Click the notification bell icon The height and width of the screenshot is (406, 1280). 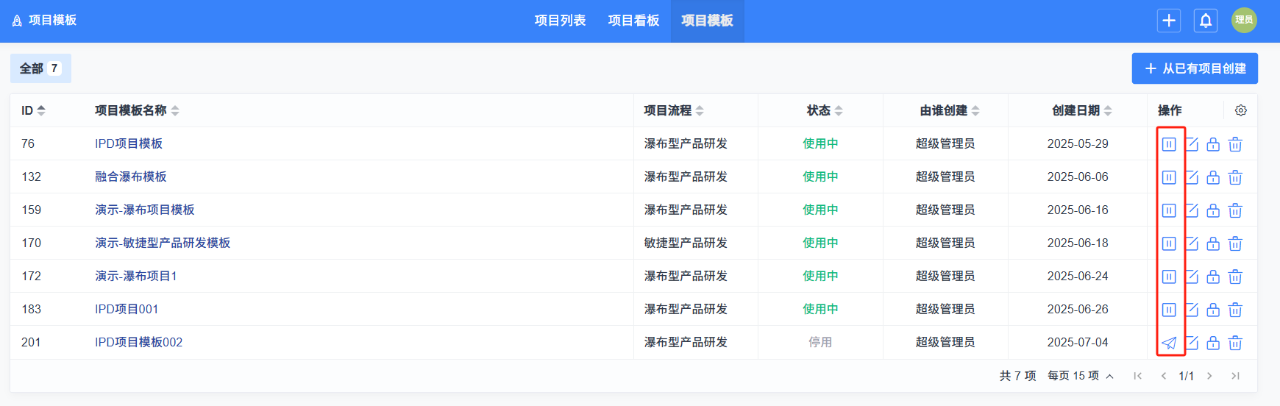pos(1206,21)
